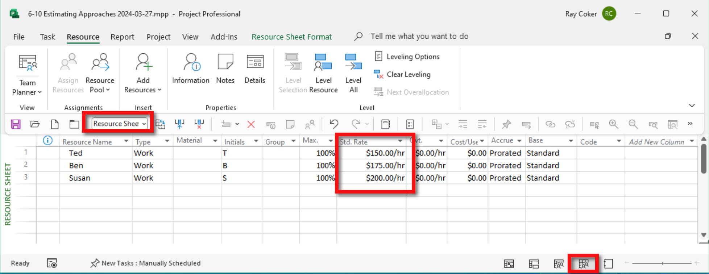Toggle New Tasks Manually Scheduled mode
This screenshot has height=274, width=709.
pyautogui.click(x=145, y=263)
